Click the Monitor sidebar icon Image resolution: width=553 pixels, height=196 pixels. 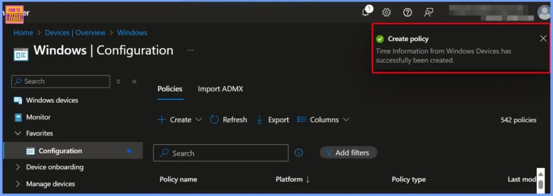[18, 117]
